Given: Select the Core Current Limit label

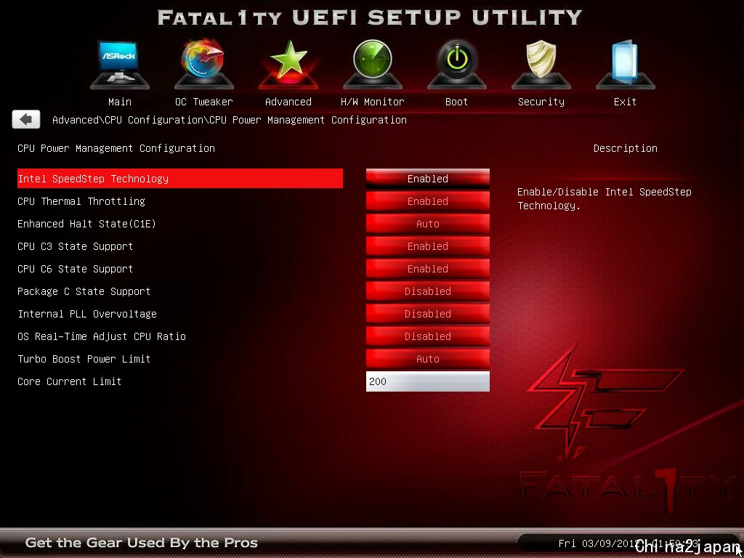Looking at the screenshot, I should tap(69, 381).
